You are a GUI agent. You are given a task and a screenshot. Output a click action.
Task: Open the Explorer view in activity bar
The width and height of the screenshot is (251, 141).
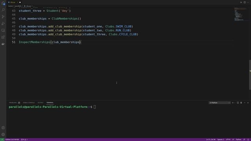(x=3, y=3)
